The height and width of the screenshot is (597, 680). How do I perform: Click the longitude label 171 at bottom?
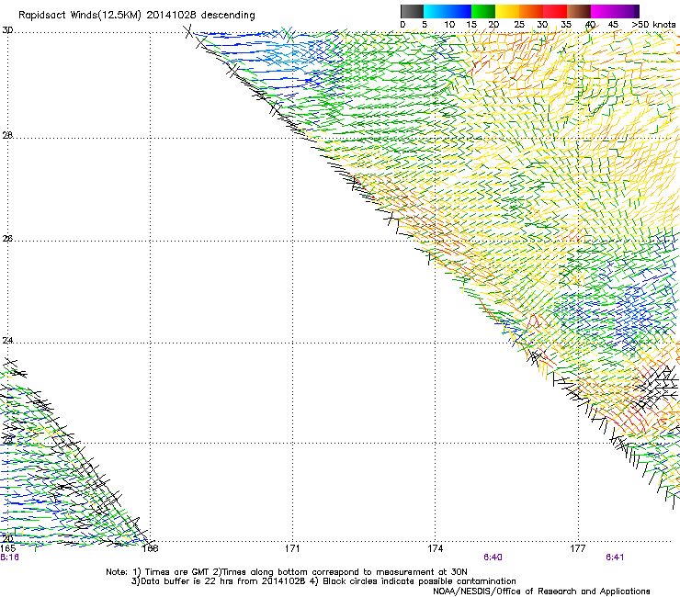[x=292, y=548]
